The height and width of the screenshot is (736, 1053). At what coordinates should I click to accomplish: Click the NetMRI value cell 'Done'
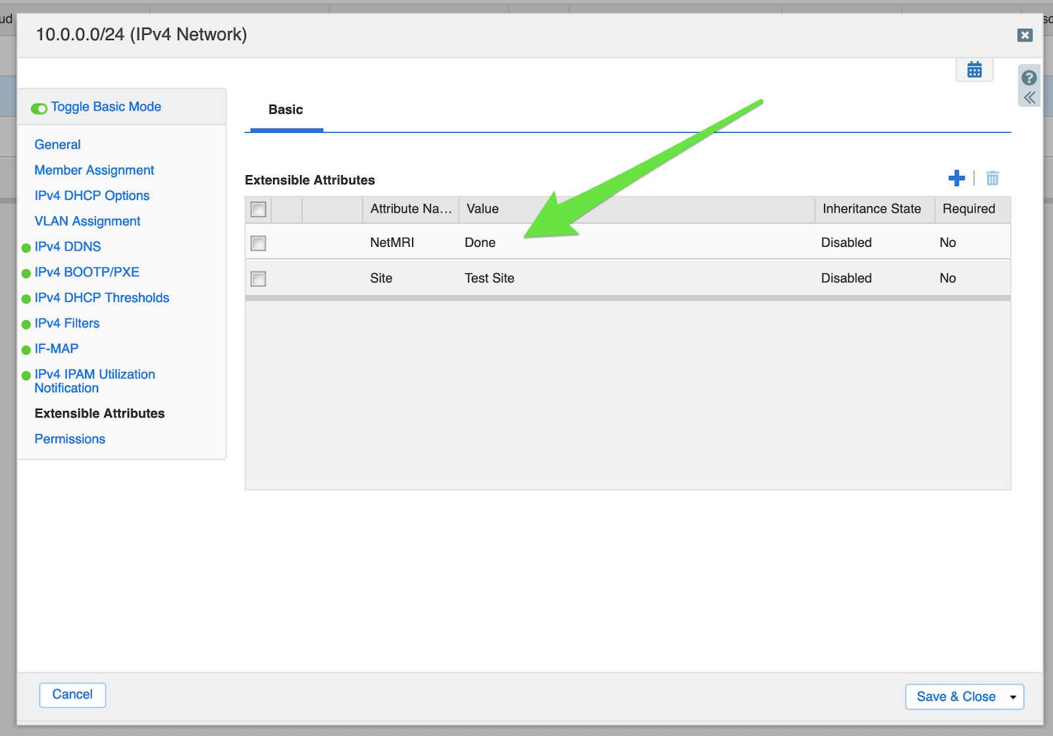pos(480,243)
